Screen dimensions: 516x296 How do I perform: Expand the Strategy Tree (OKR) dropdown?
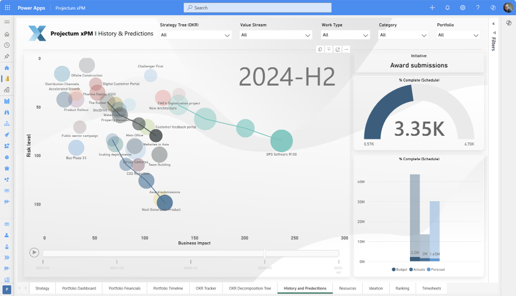(195, 35)
